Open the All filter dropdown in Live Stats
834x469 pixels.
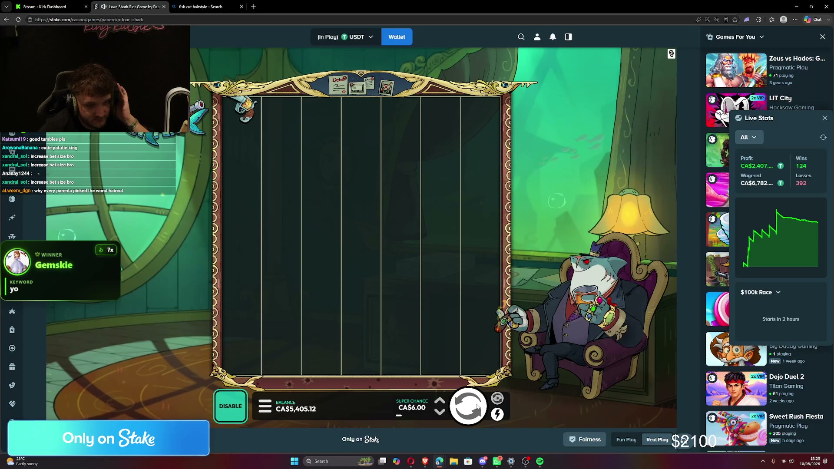749,137
